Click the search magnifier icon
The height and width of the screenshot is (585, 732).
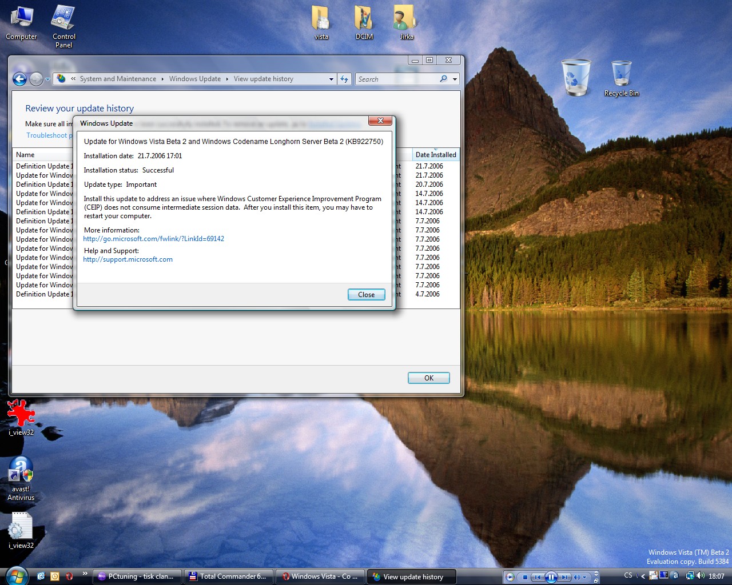tap(443, 79)
